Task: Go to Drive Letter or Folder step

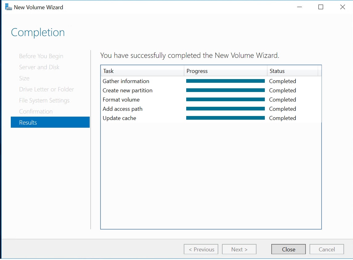Action: click(x=46, y=89)
